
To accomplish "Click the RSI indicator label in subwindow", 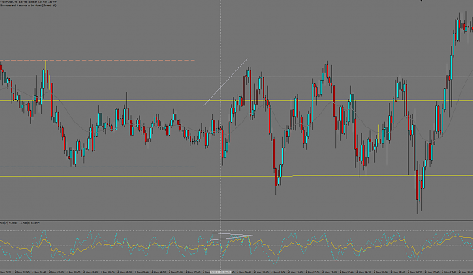I will tap(20, 223).
